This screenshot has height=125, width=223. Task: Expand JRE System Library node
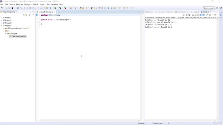click(4, 28)
